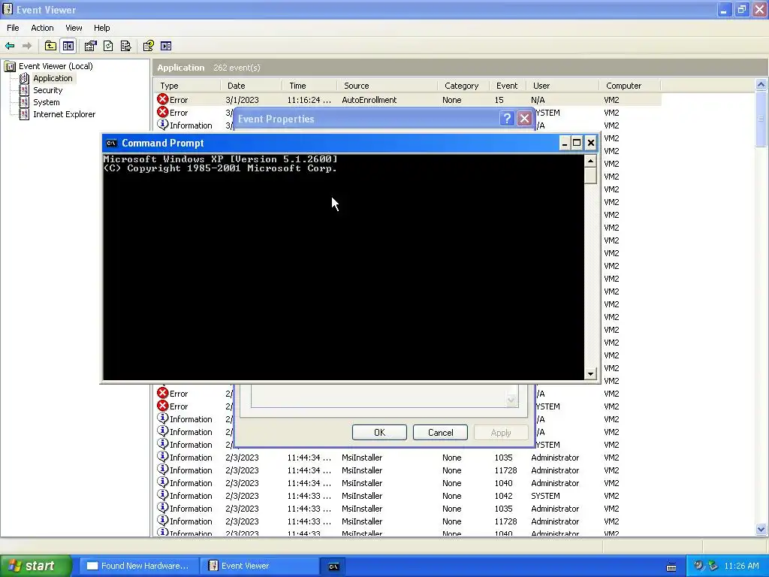Click the Event Viewer title bar icon
Screen dimensions: 769x577
(8, 9)
